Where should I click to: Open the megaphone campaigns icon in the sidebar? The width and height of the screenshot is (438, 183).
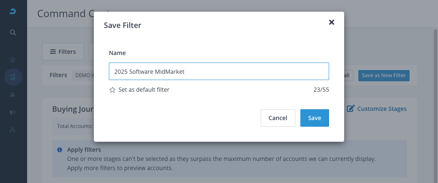13,112
